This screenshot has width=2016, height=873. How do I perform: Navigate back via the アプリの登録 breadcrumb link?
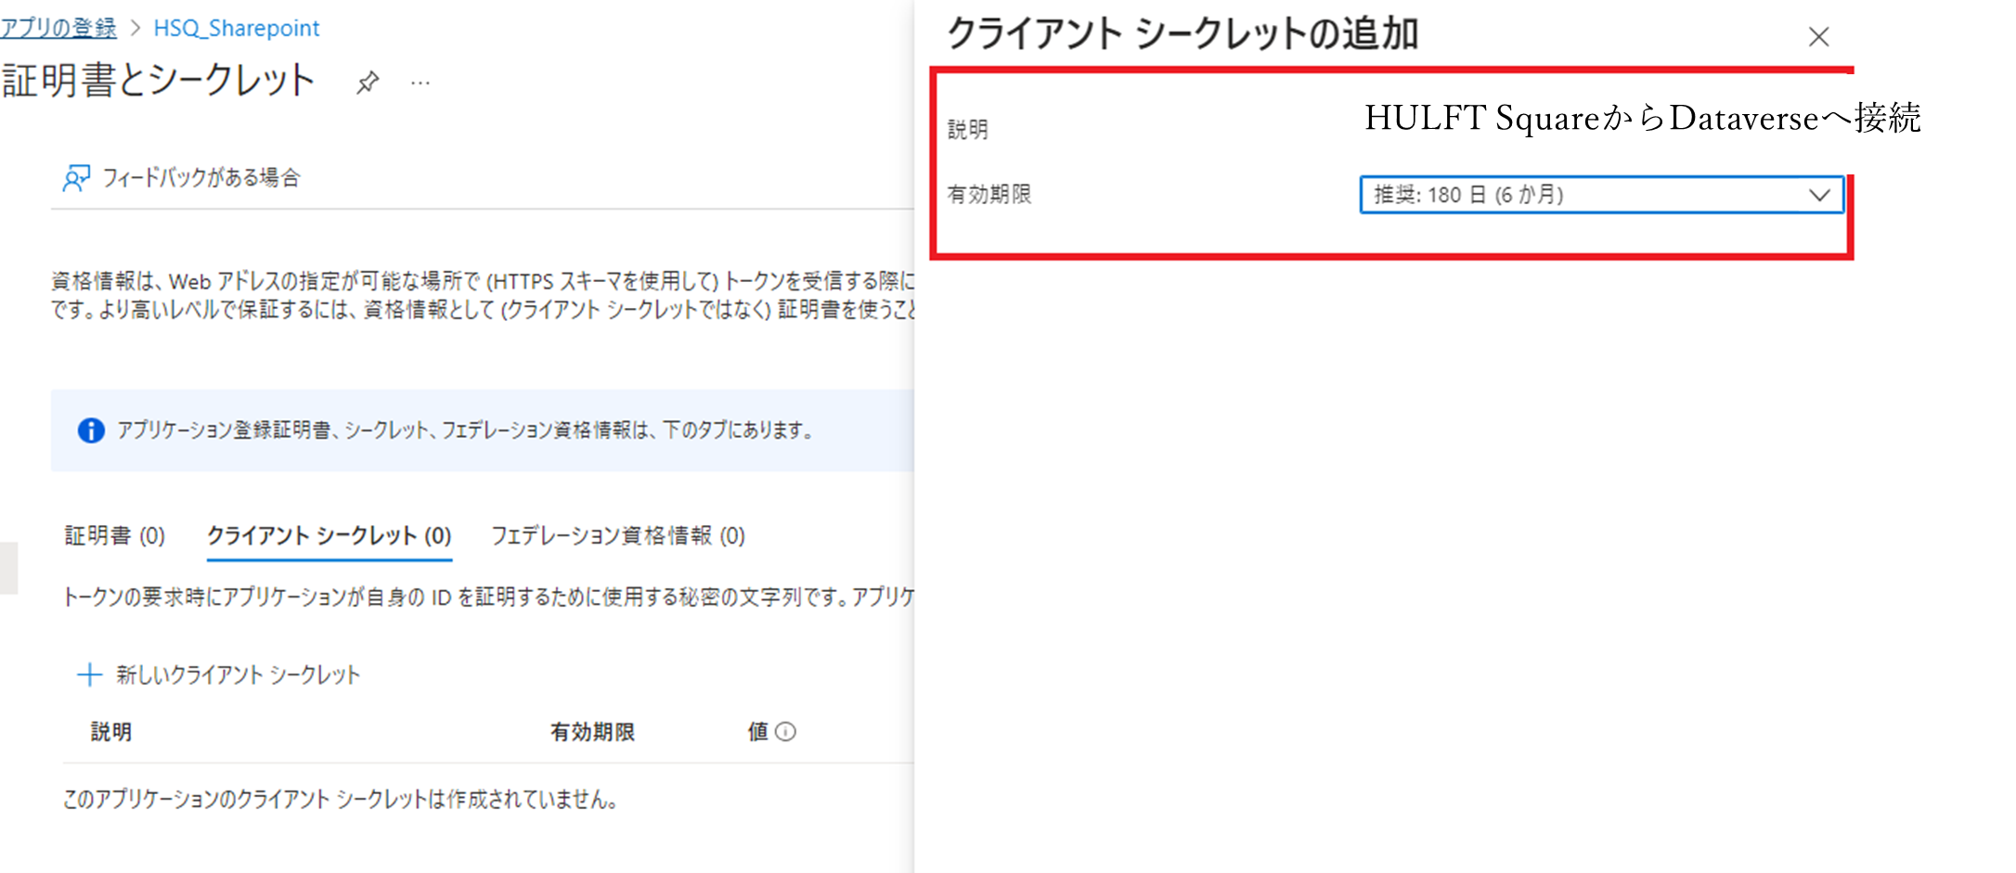[58, 28]
